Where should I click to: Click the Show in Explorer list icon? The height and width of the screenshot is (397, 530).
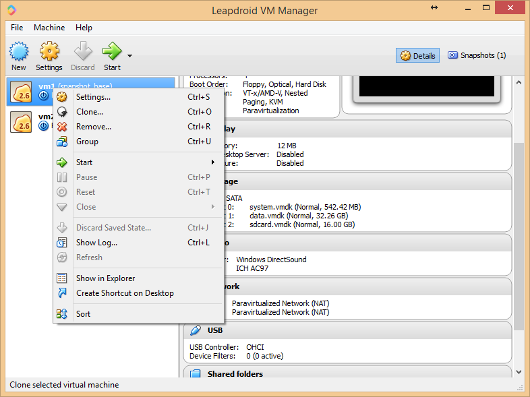62,278
